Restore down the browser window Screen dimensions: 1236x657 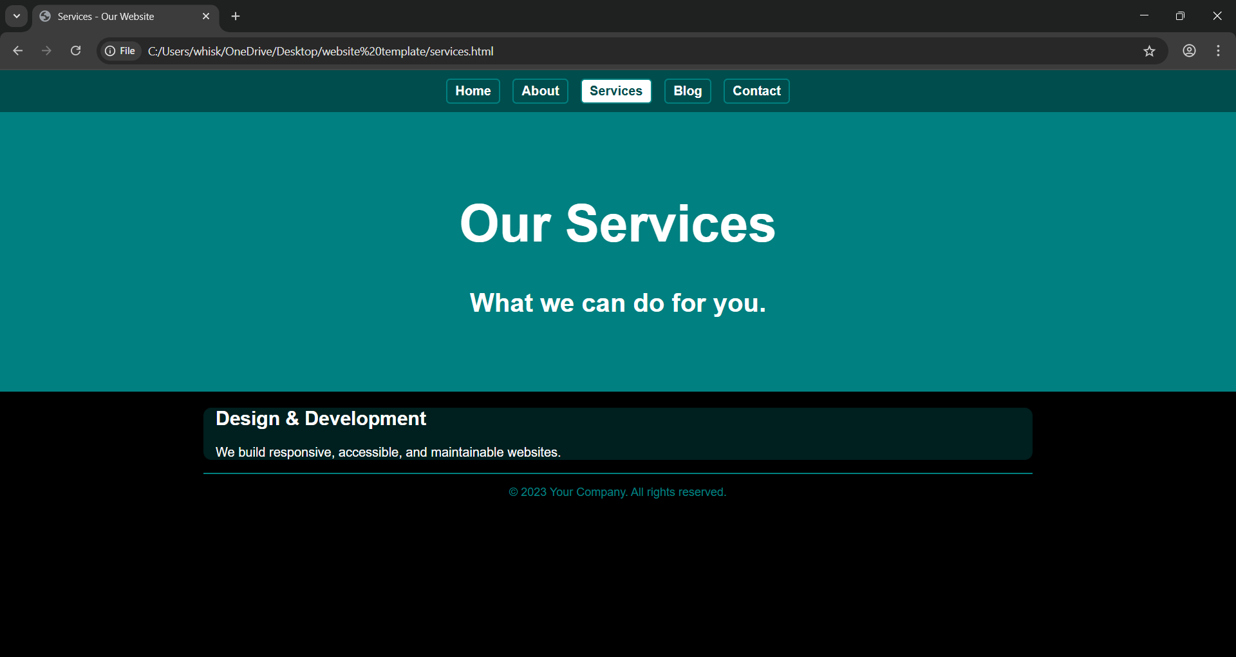coord(1180,16)
